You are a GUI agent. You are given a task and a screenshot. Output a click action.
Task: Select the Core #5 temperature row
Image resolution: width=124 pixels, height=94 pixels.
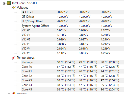coord(72,89)
